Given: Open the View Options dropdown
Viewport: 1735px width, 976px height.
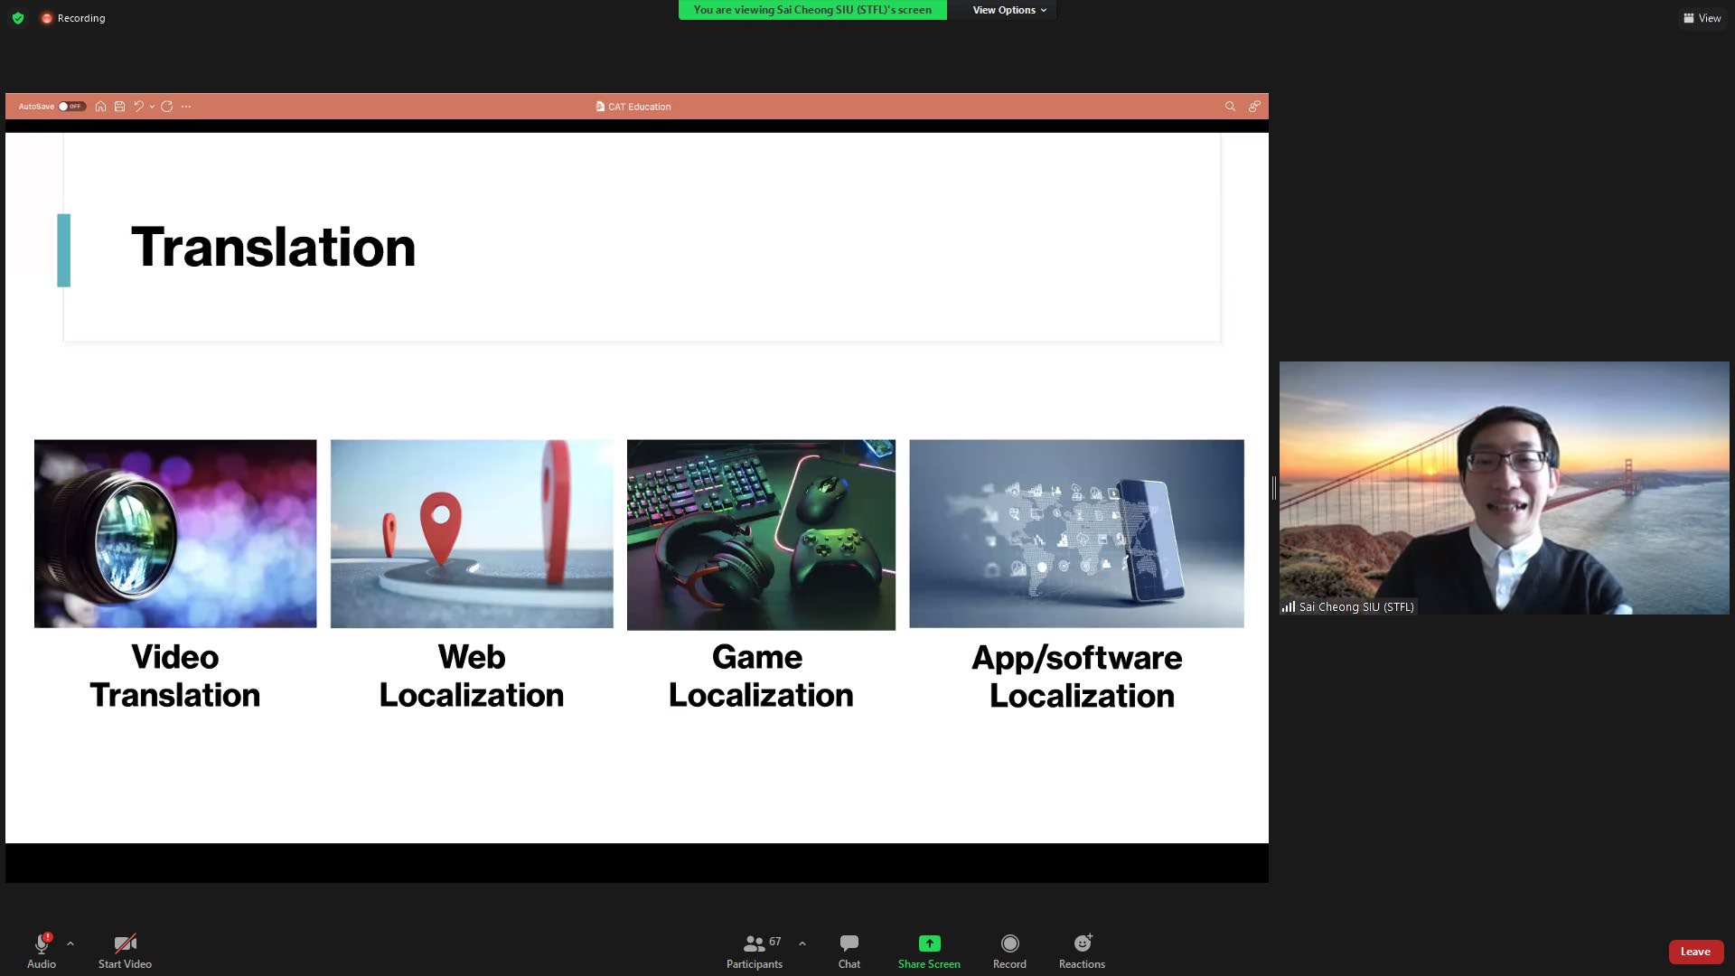Looking at the screenshot, I should click(x=1009, y=10).
